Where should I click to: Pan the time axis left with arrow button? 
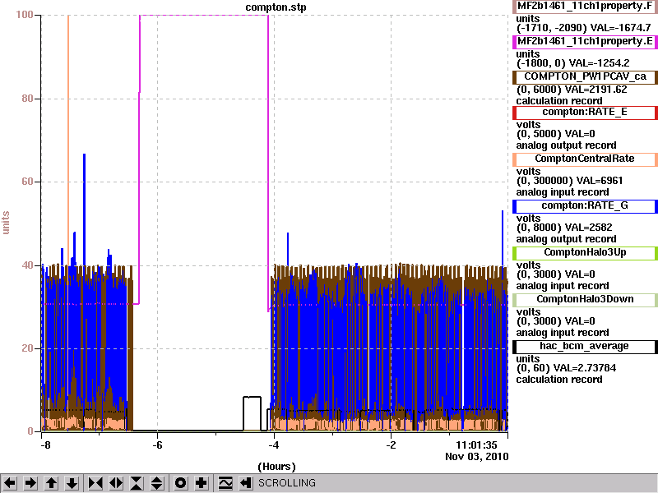point(10,483)
